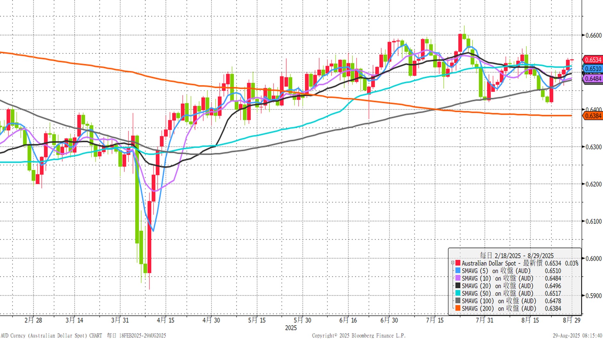Click the 8月 15 date axis label
603x339 pixels.
coord(530,320)
